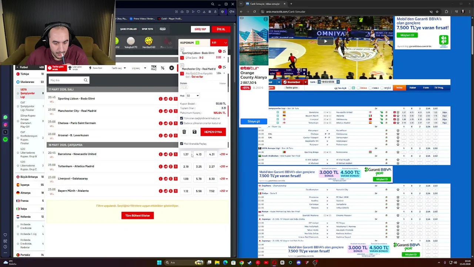Click the info icon for Arsenal - B. Leverkusen
Image resolution: width=474 pixels, height=267 pixels.
click(x=161, y=135)
